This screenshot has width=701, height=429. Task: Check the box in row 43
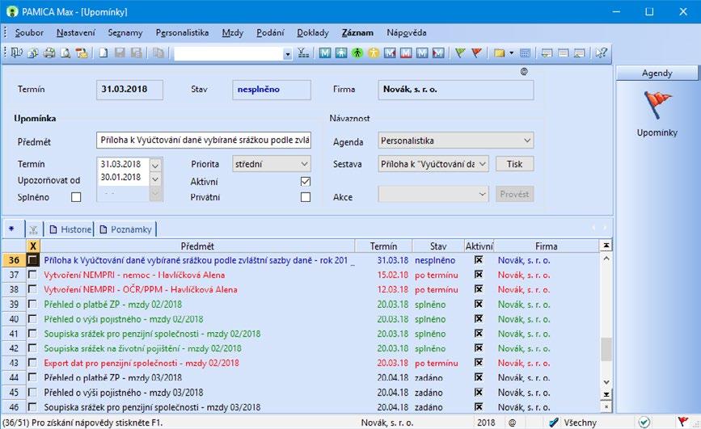(32, 363)
